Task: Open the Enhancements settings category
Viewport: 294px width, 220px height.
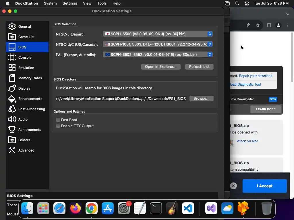Action: click(x=27, y=99)
